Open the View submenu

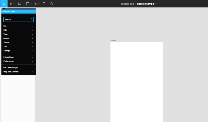[x=18, y=34]
